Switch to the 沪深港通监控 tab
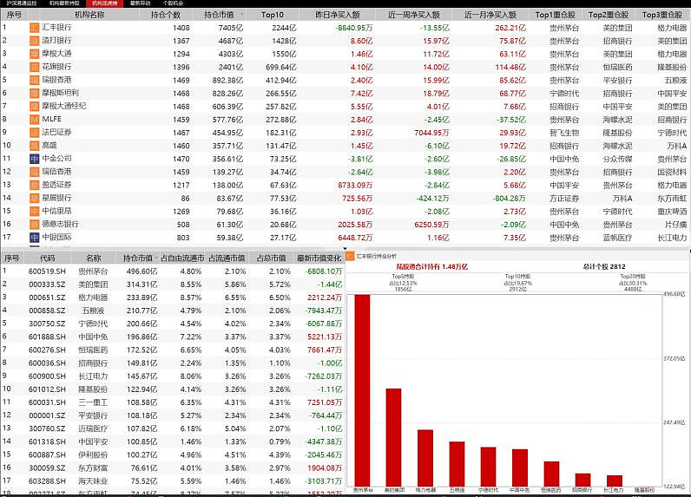This screenshot has height=497, width=691. (22, 3)
